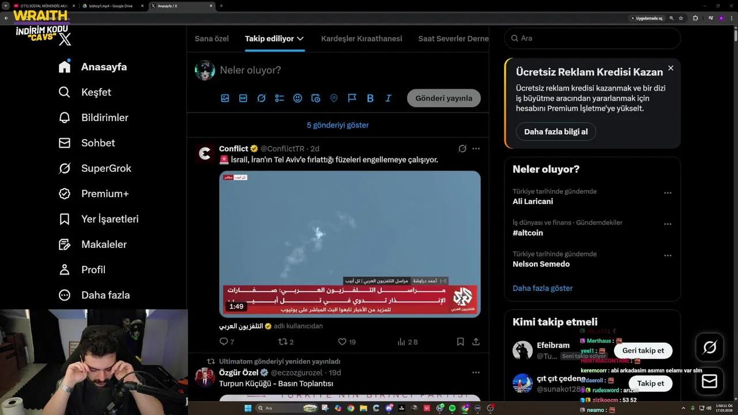View Conflict post analytics
Screen dimensions: 738x415
pos(402,342)
